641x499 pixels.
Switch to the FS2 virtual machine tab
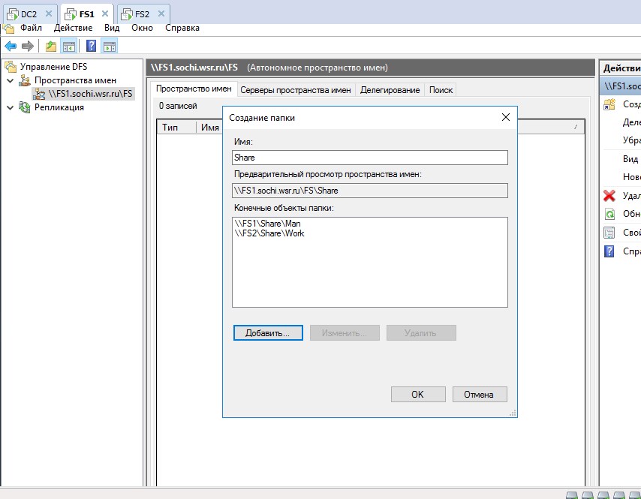coord(144,14)
